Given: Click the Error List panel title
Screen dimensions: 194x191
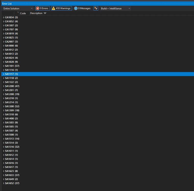Looking at the screenshot, I should [x=7, y=4].
